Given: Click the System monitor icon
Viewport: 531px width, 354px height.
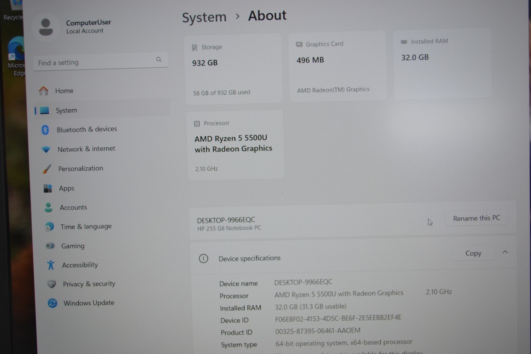Looking at the screenshot, I should (44, 111).
